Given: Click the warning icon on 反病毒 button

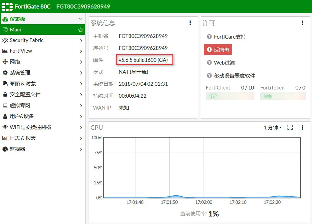Looking at the screenshot, I should point(209,50).
